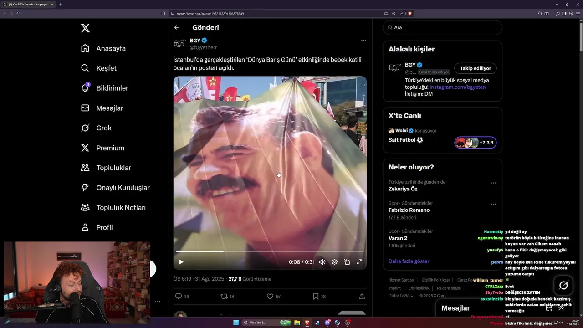Open Mesajlar from the sidebar
Screen dimensions: 583x328
102,108
